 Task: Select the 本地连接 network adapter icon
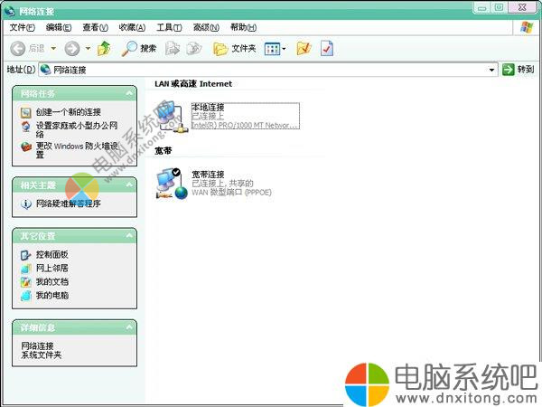[x=171, y=117]
